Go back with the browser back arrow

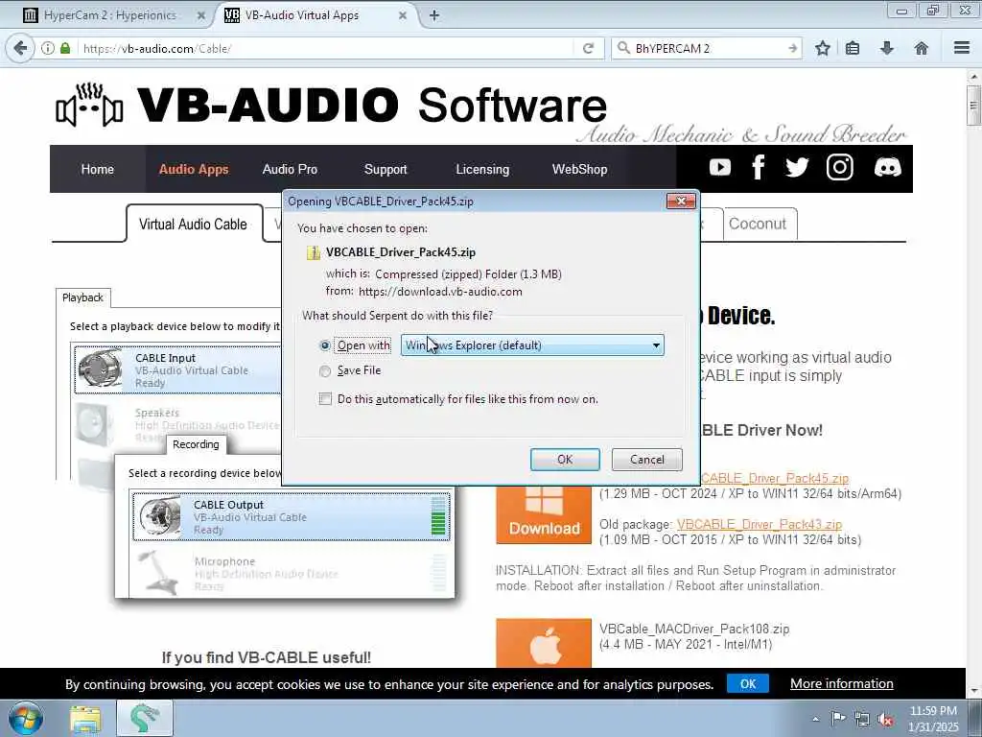(20, 48)
